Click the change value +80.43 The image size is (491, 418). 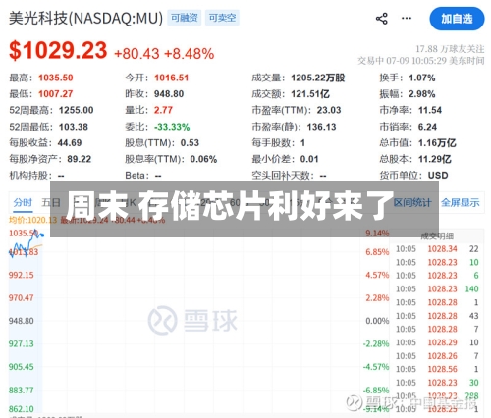[136, 53]
